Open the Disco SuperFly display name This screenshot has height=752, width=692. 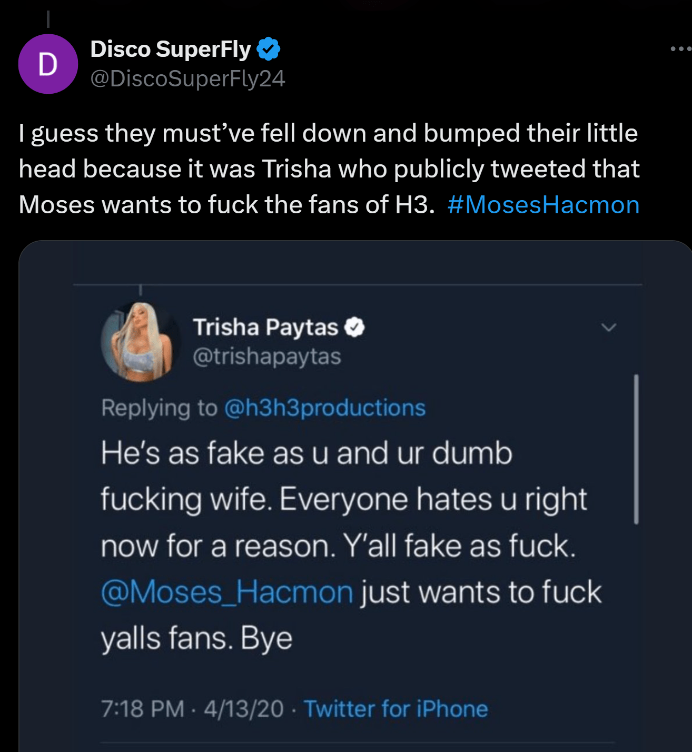(x=171, y=49)
